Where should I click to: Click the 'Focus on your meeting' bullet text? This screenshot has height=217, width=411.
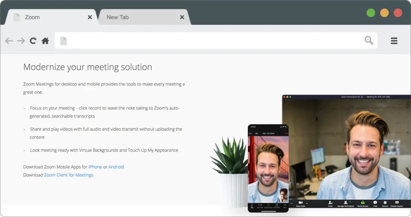104,112
